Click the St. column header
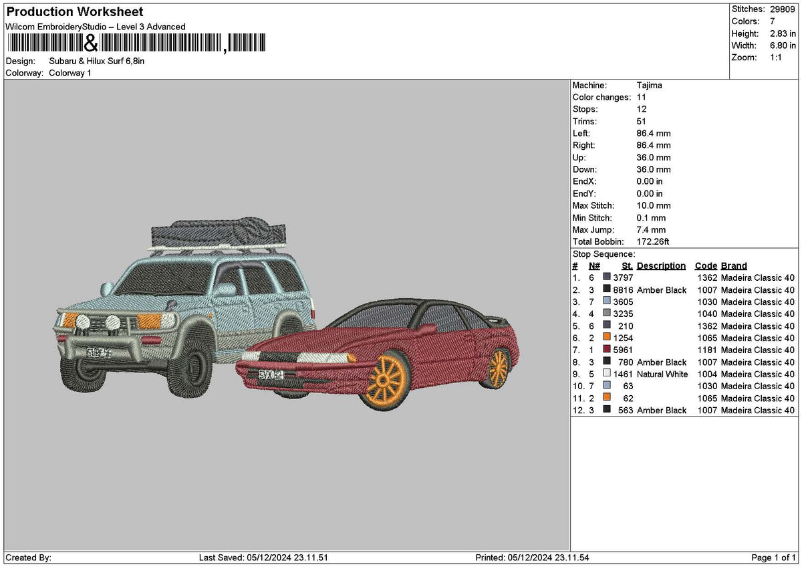This screenshot has width=802, height=567. pyautogui.click(x=627, y=266)
